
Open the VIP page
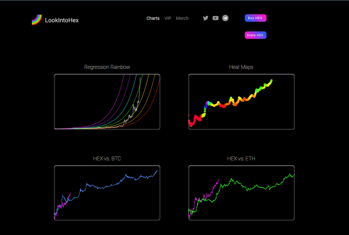168,18
